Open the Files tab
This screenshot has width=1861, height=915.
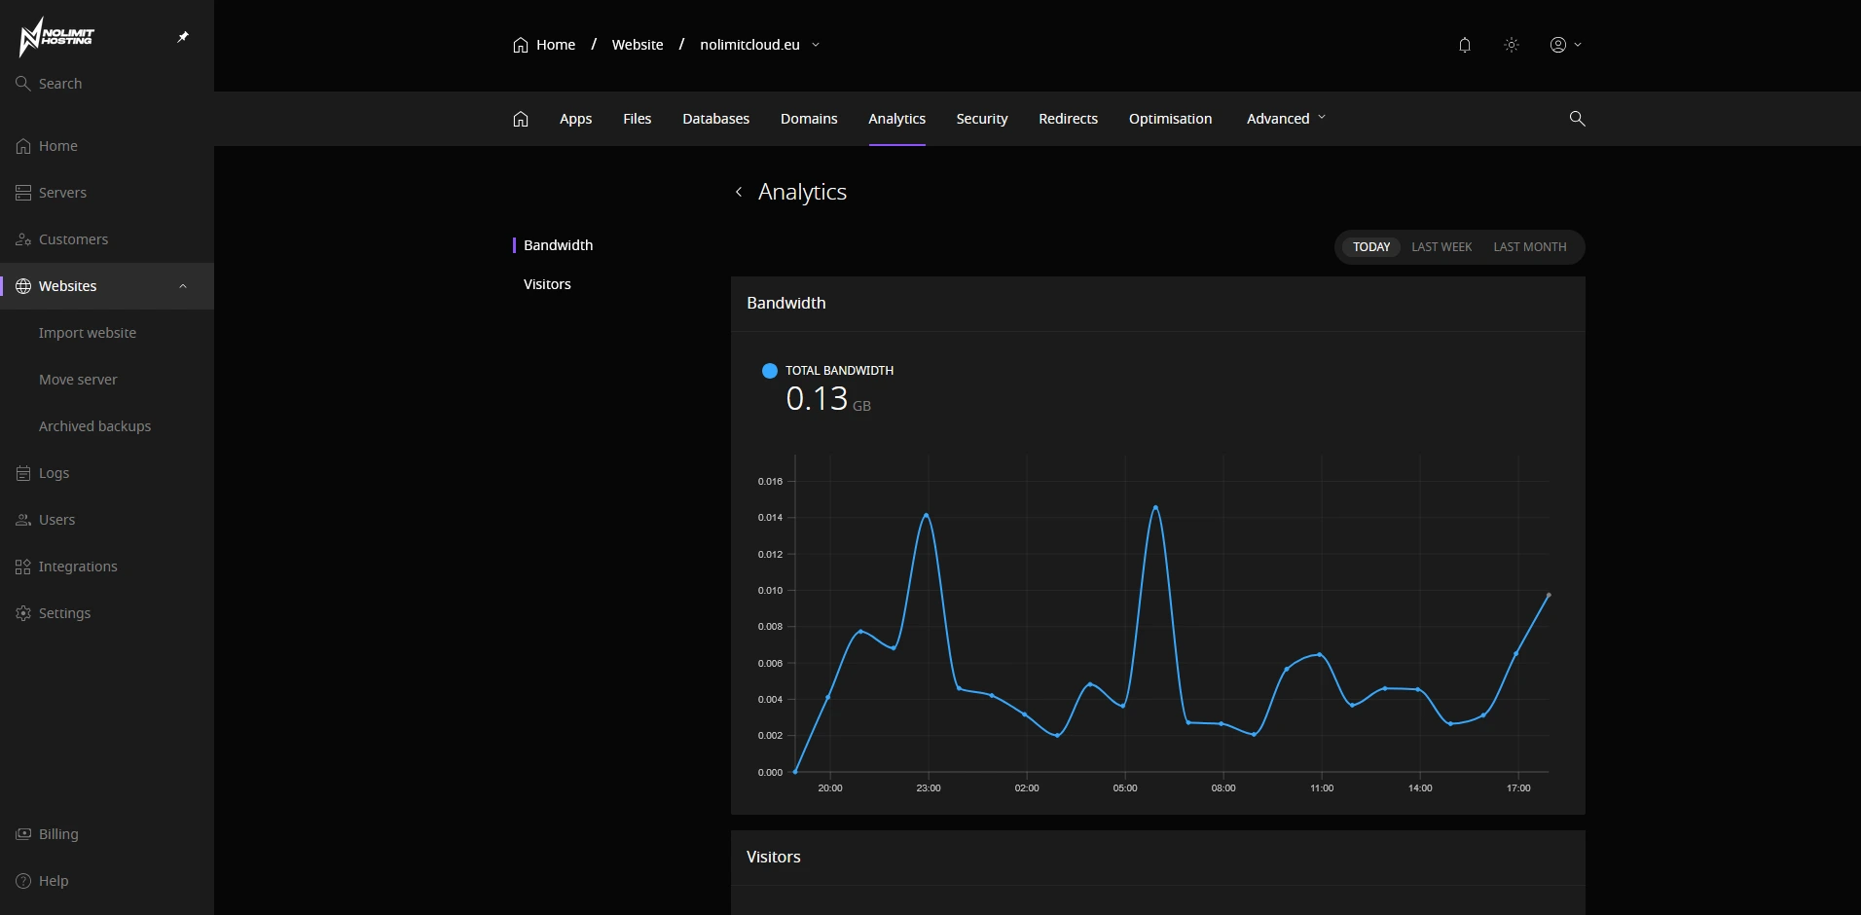(638, 119)
